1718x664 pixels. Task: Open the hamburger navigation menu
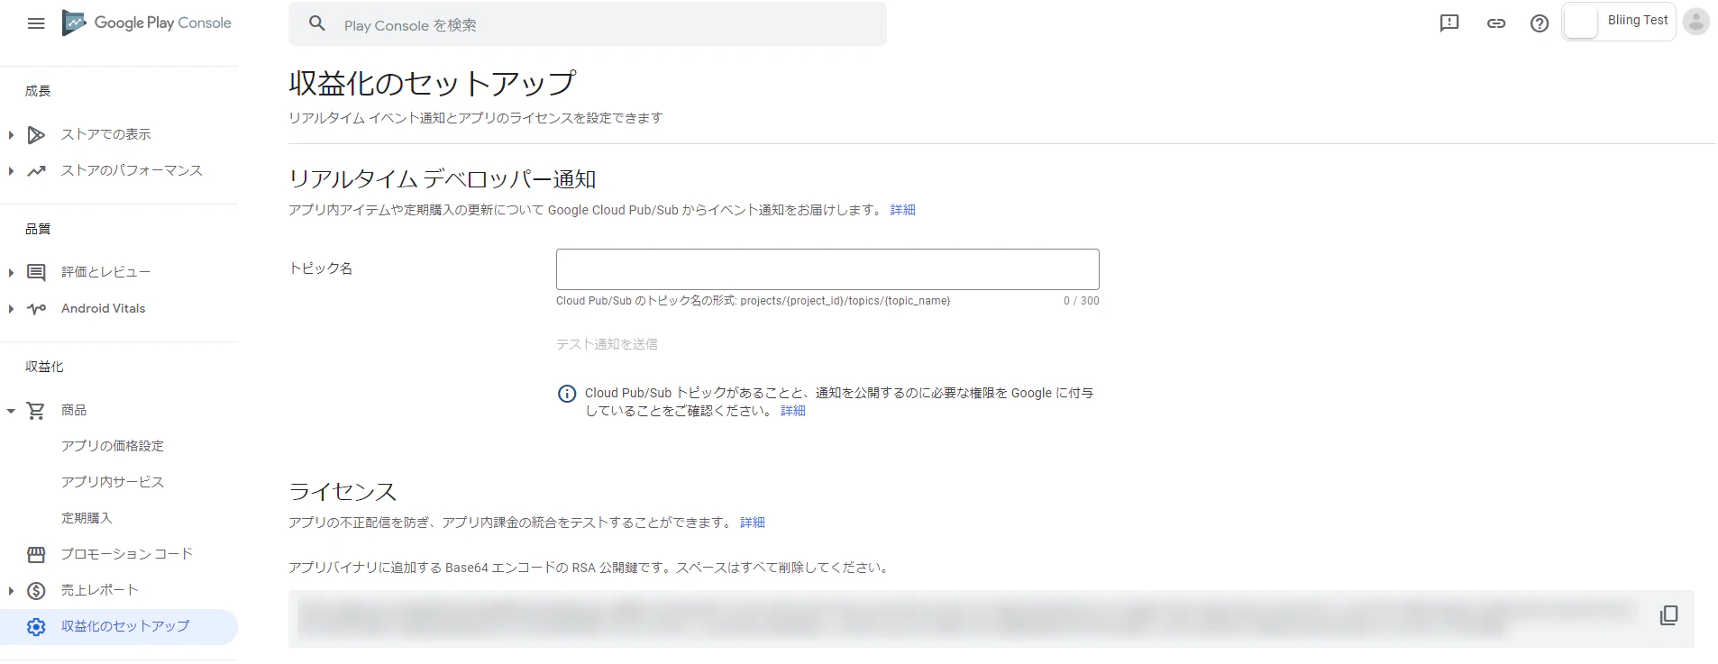pyautogui.click(x=36, y=23)
